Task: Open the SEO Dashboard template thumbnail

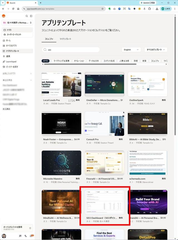Action: (104, 202)
